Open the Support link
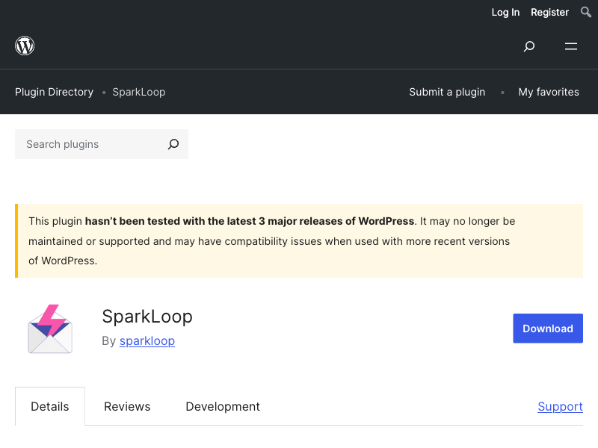This screenshot has height=448, width=598. [x=560, y=406]
